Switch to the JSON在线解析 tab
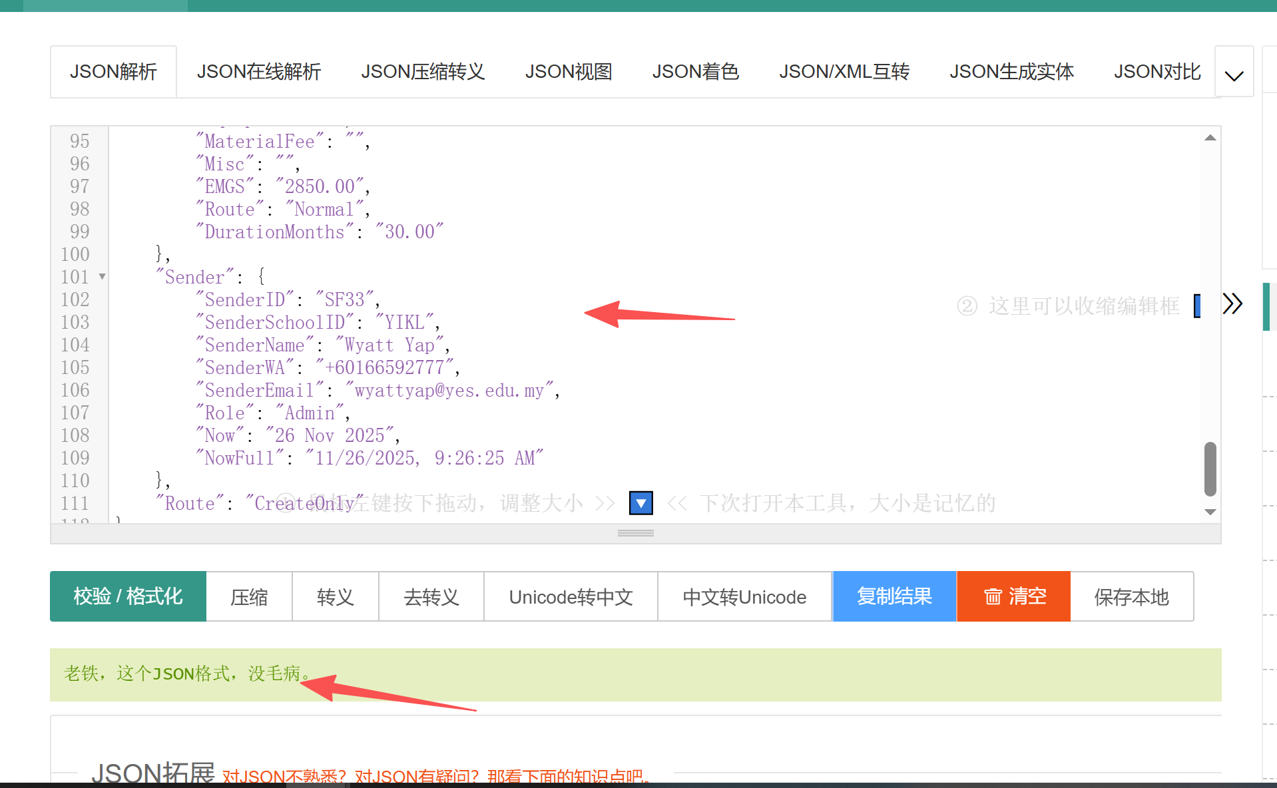1277x788 pixels. [x=258, y=72]
